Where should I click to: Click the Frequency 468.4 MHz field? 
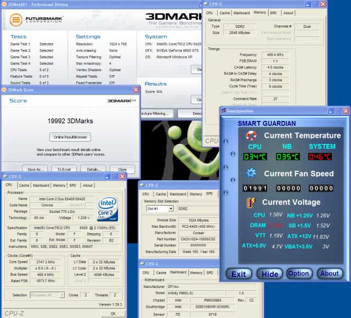coord(275,55)
